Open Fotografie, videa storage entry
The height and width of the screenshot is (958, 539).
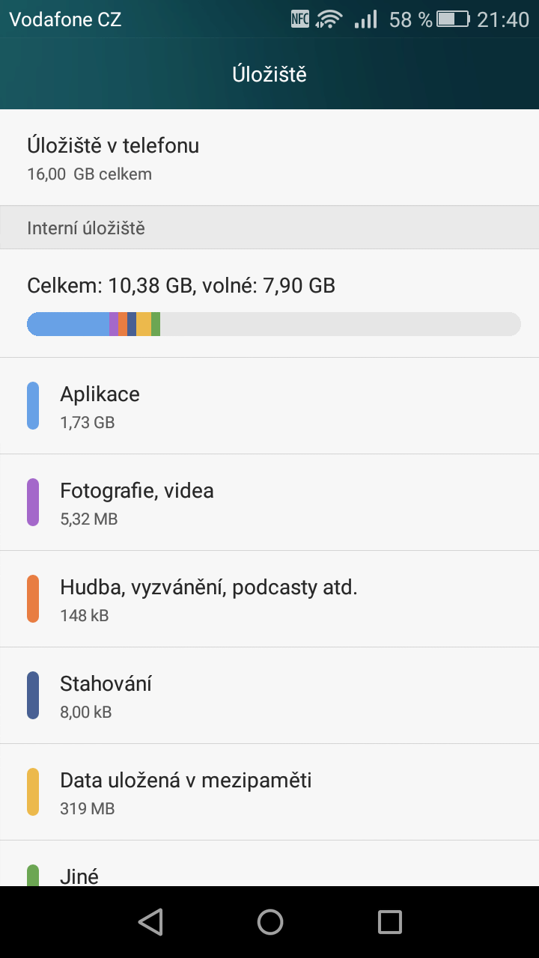click(269, 502)
